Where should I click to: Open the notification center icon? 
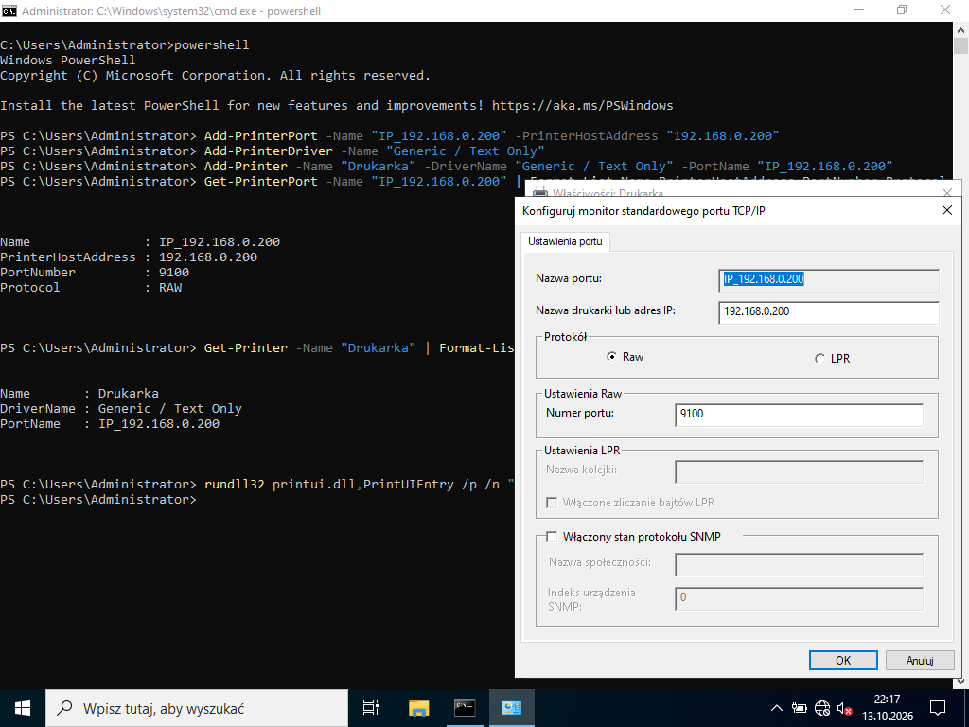[938, 708]
